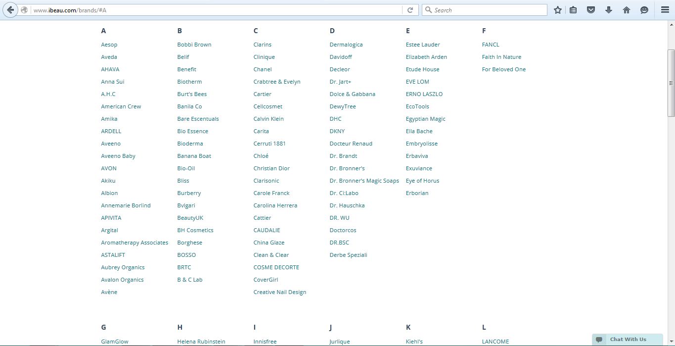Open Faith In Nature brand
The height and width of the screenshot is (346, 675).
pyautogui.click(x=501, y=57)
